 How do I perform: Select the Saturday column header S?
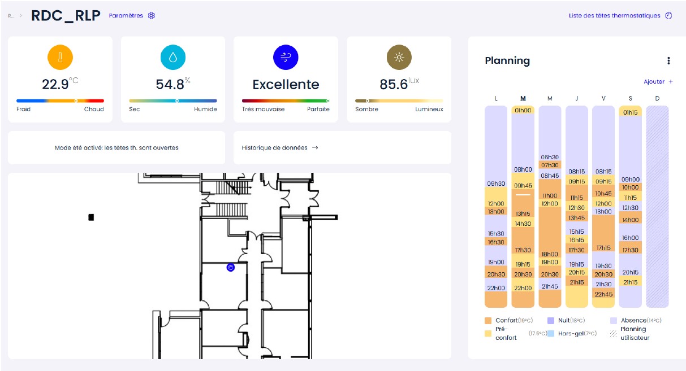[630, 99]
